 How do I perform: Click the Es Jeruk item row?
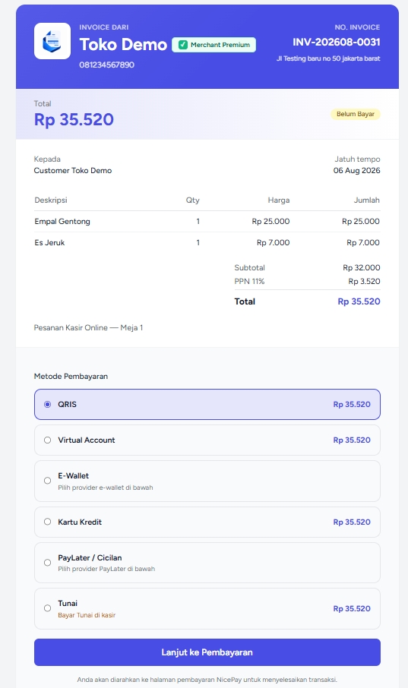click(207, 243)
